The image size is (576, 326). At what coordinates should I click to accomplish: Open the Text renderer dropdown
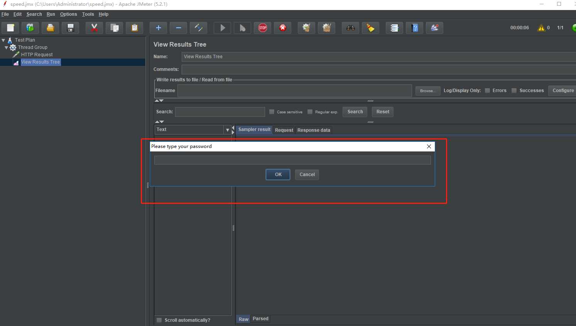[228, 130]
